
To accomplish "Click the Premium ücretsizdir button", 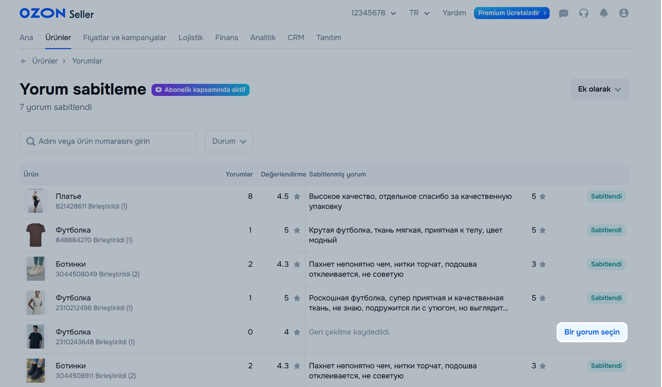I will 511,13.
